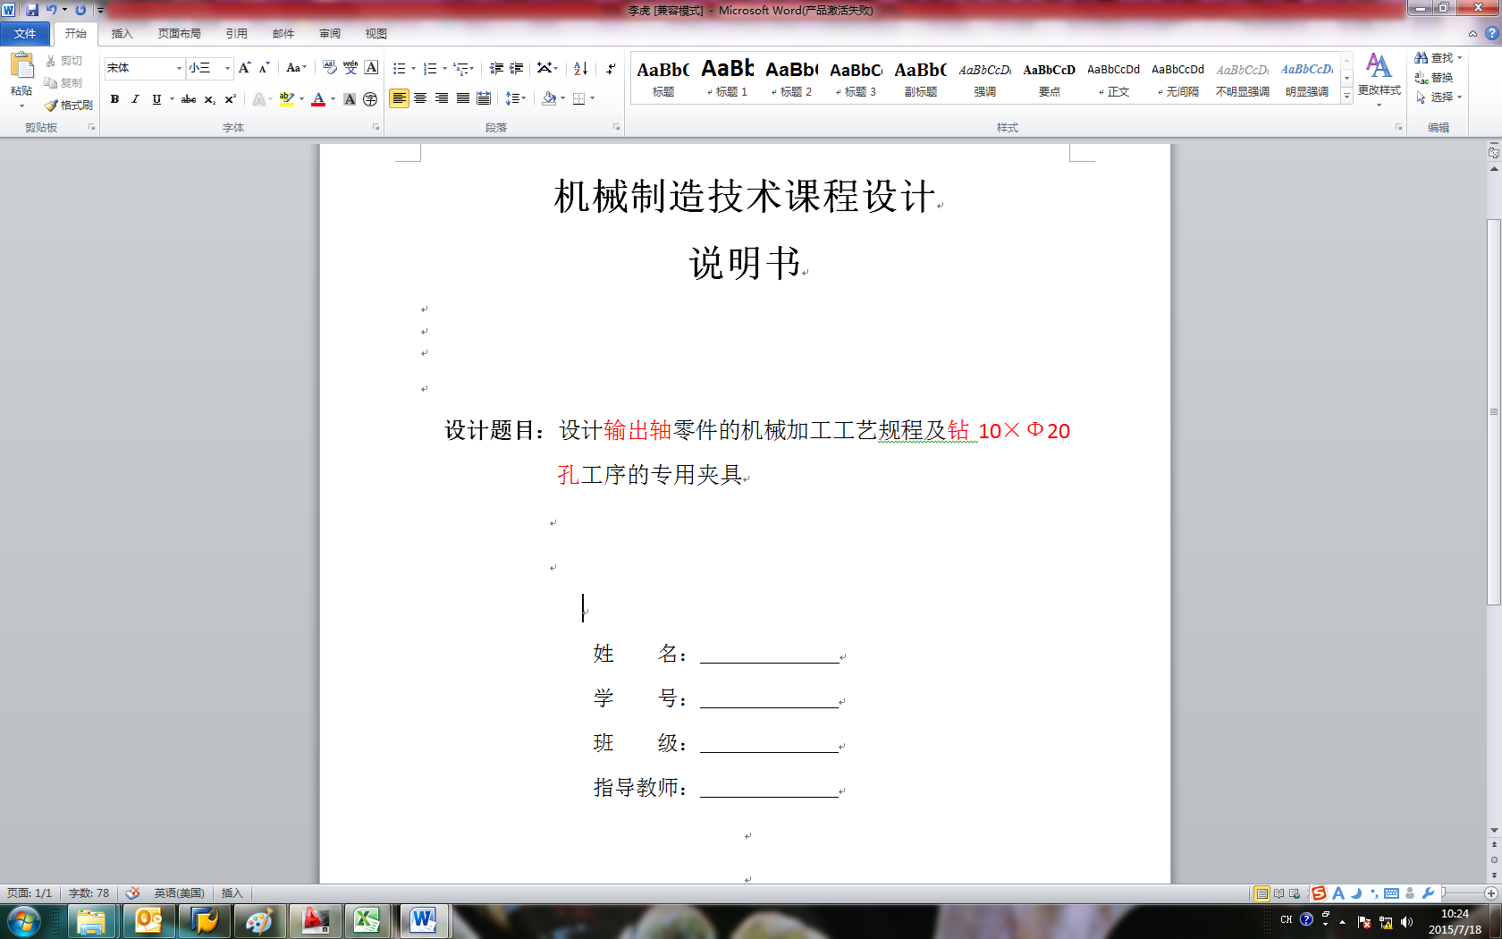The image size is (1502, 939).
Task: Click the Undo icon in Quick Access
Action: pyautogui.click(x=51, y=10)
